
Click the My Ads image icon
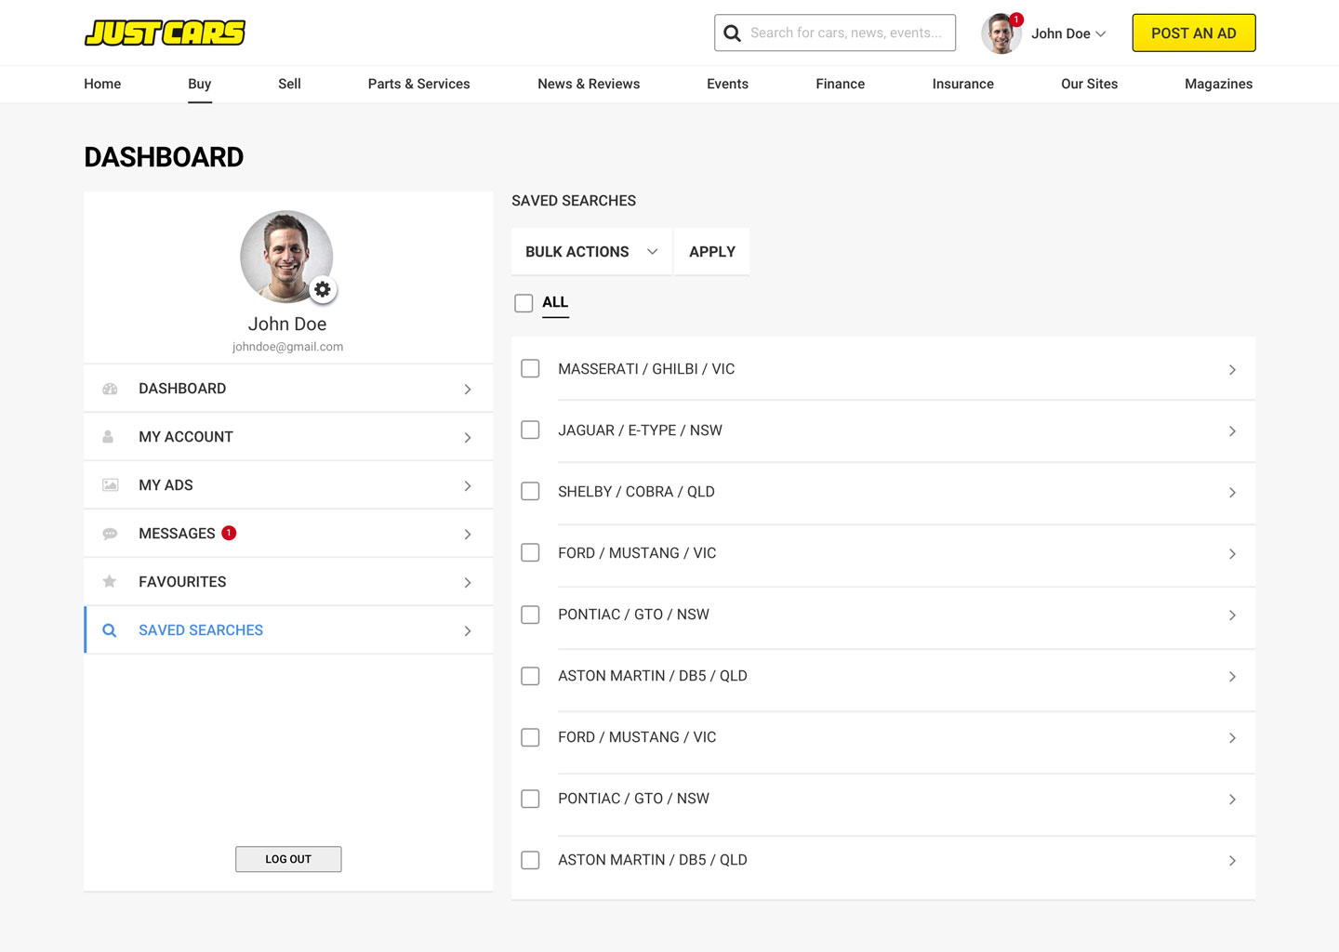[110, 485]
